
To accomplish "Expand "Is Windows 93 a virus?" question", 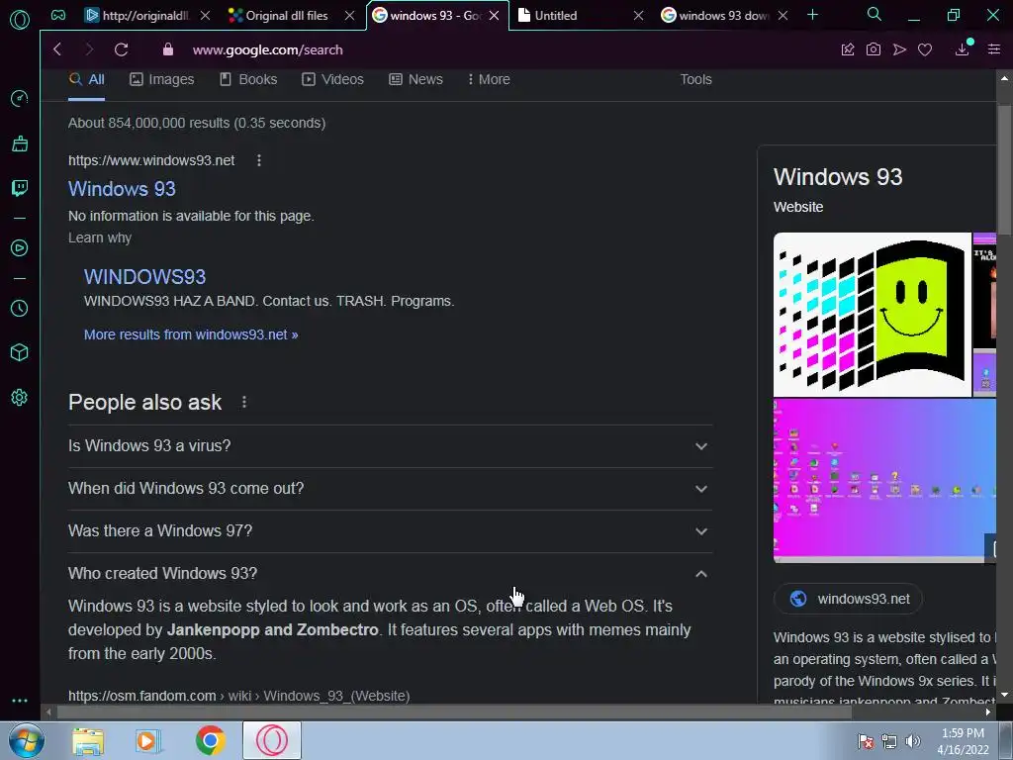I will tap(390, 446).
